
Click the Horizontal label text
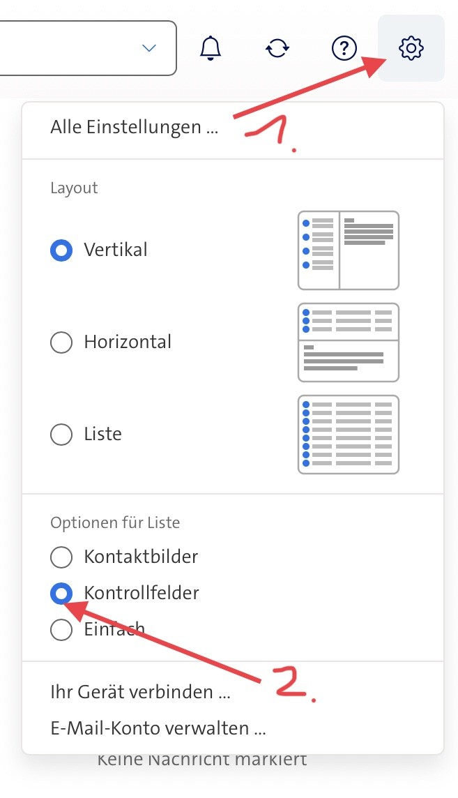tap(128, 342)
